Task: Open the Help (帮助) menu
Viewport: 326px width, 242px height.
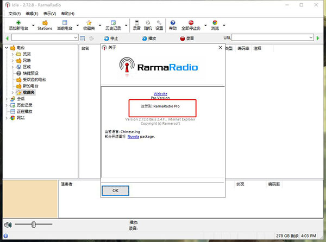Action: (67, 14)
